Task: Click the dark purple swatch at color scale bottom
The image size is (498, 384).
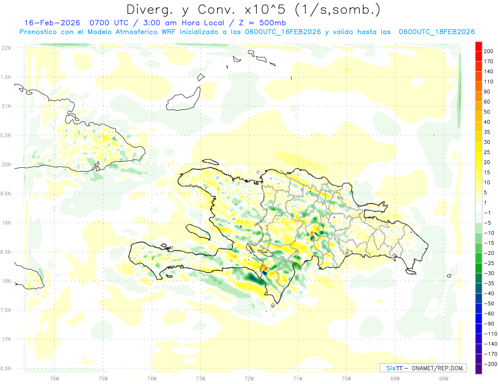Action: pyautogui.click(x=478, y=369)
